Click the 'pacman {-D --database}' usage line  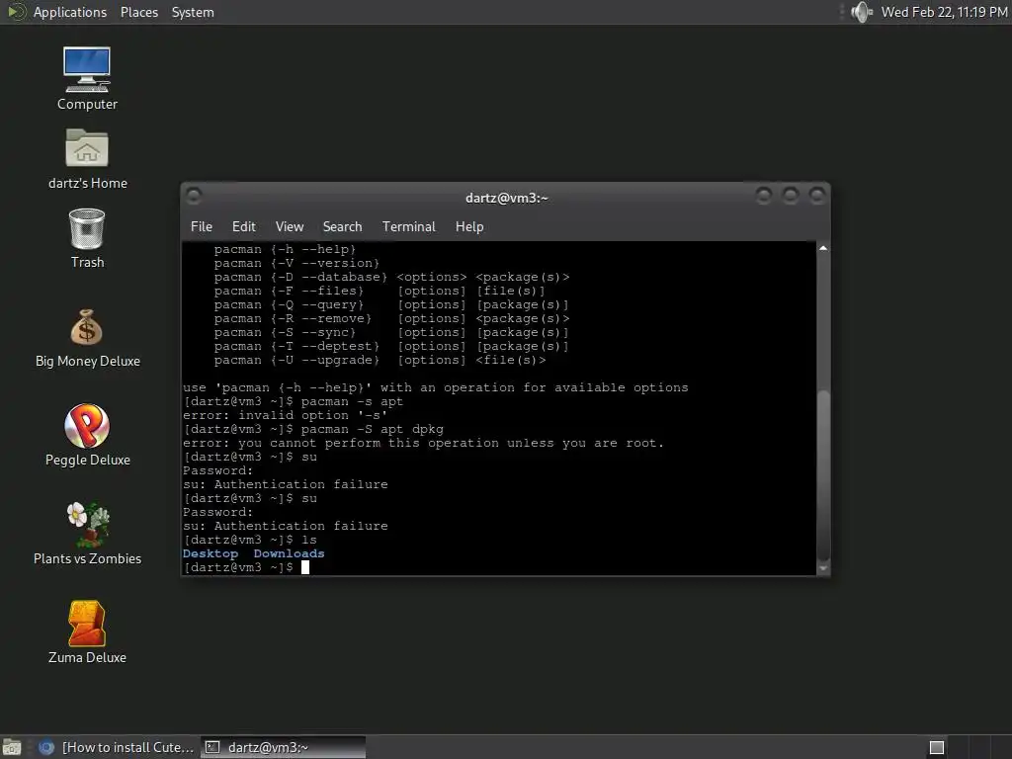coord(391,277)
